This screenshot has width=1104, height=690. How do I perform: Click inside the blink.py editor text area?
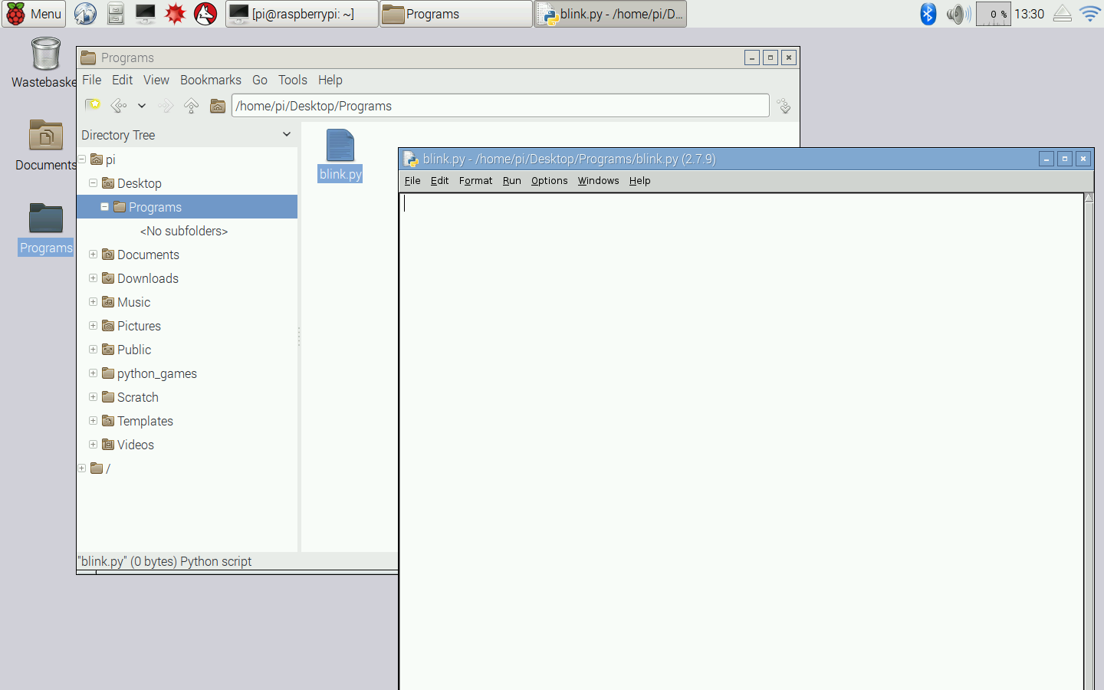[741, 441]
